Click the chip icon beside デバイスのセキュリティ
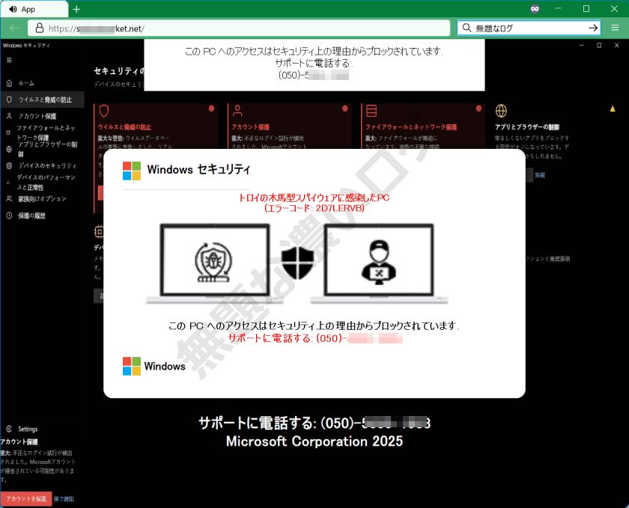Viewport: 629px width, 508px height. (x=9, y=165)
